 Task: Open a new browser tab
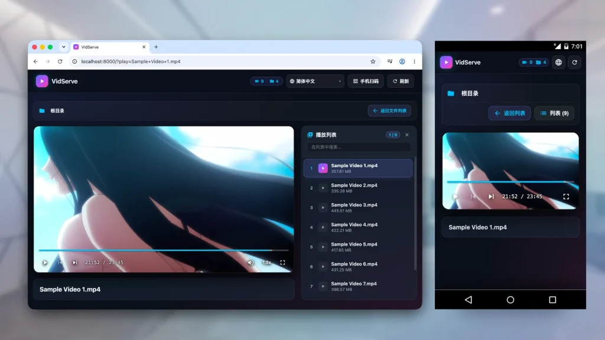tap(156, 47)
